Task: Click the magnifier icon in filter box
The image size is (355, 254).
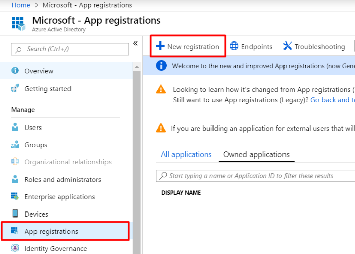Action: (163, 176)
